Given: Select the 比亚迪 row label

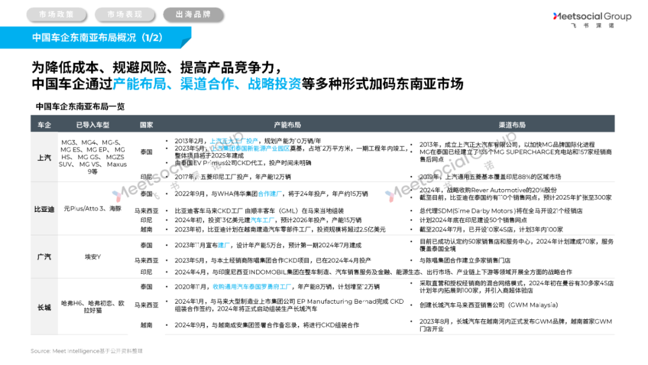Looking at the screenshot, I should click(x=44, y=210).
